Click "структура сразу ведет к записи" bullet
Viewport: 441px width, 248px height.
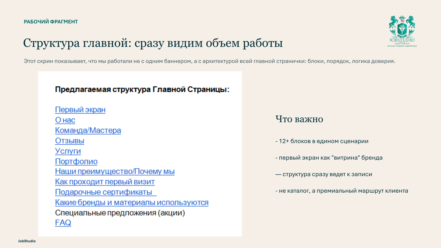pyautogui.click(x=324, y=174)
